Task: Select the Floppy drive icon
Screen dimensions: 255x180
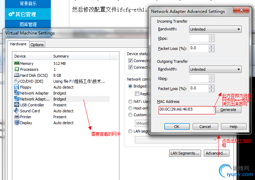Action: 16,87
